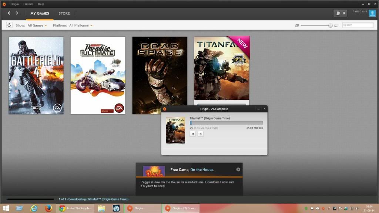Image resolution: width=379 pixels, height=213 pixels.
Task: Go forward with the right arrow
Action: pos(17,13)
